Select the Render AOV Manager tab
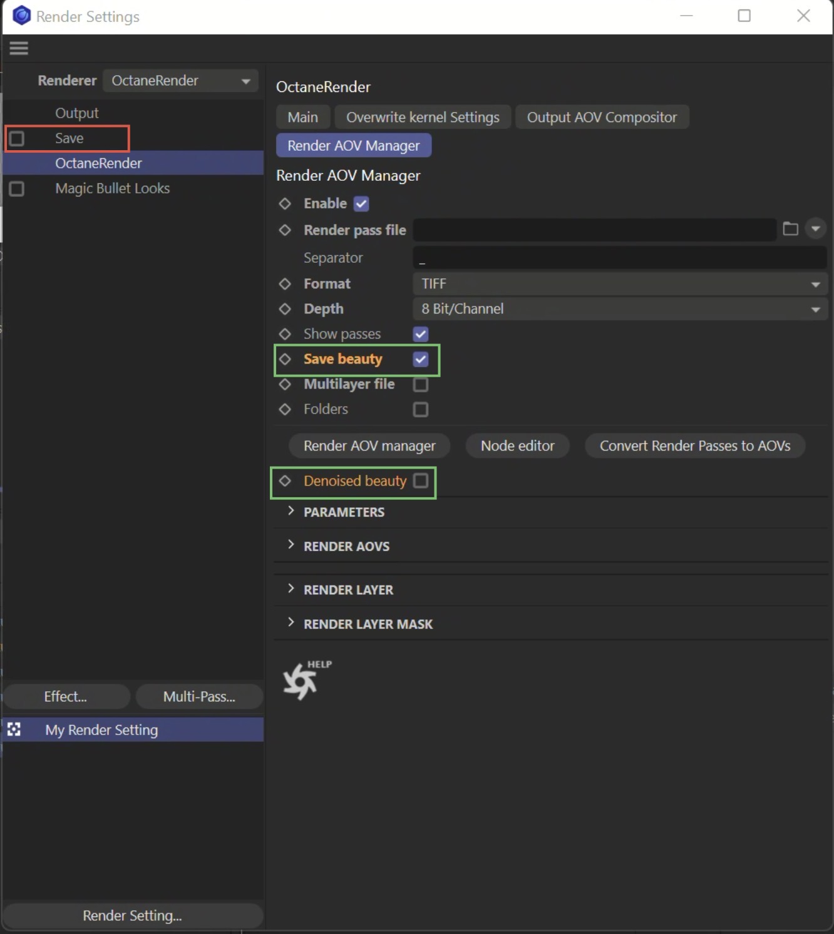 tap(354, 146)
